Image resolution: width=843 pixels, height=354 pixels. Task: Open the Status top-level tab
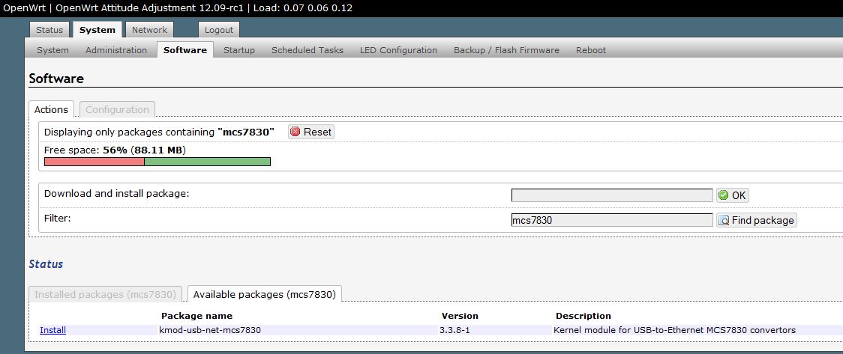point(49,30)
